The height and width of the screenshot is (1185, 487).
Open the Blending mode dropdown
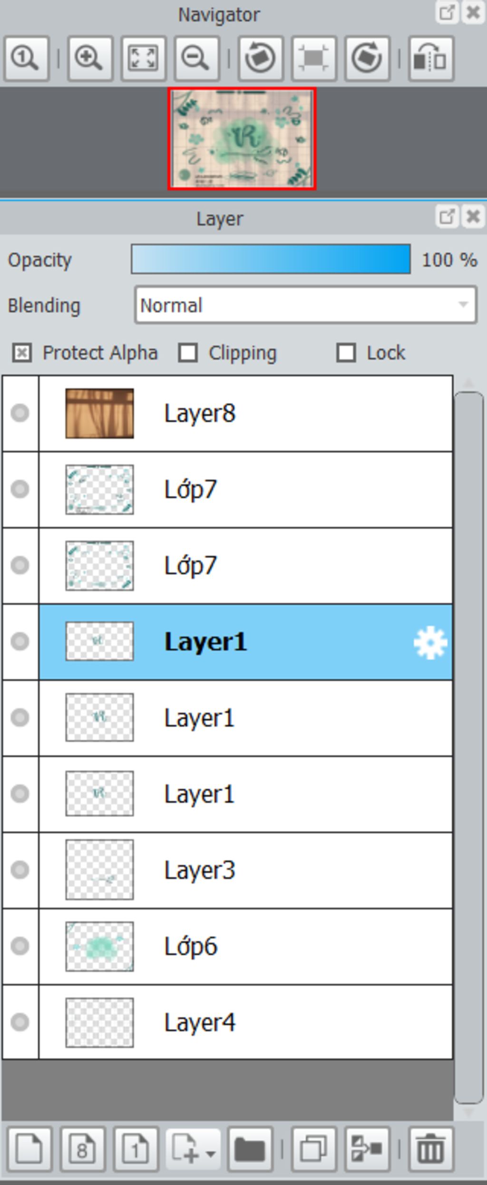tap(305, 305)
